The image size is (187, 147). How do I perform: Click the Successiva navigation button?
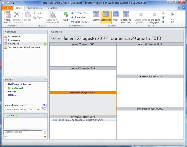(x=78, y=17)
